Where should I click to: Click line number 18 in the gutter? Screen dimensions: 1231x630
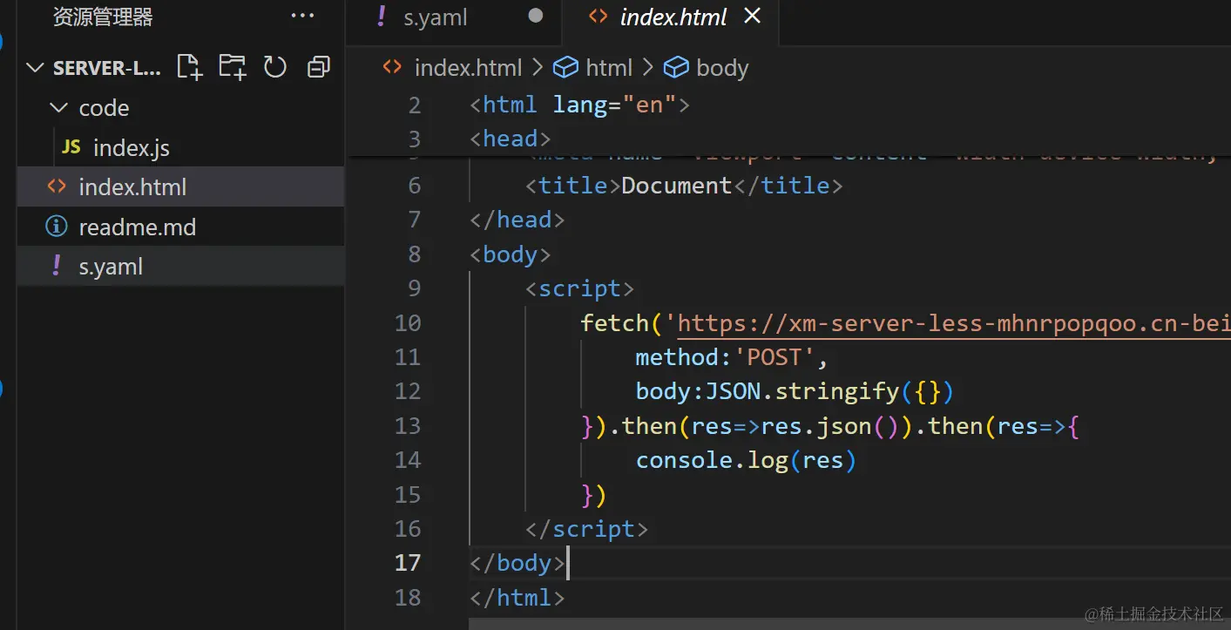(408, 598)
